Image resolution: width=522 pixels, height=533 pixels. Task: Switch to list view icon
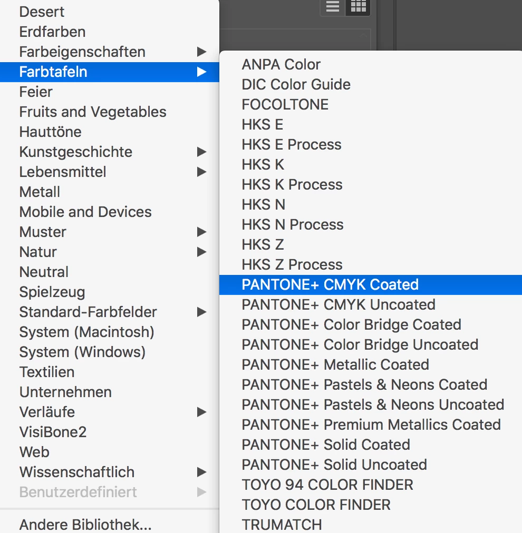(333, 6)
